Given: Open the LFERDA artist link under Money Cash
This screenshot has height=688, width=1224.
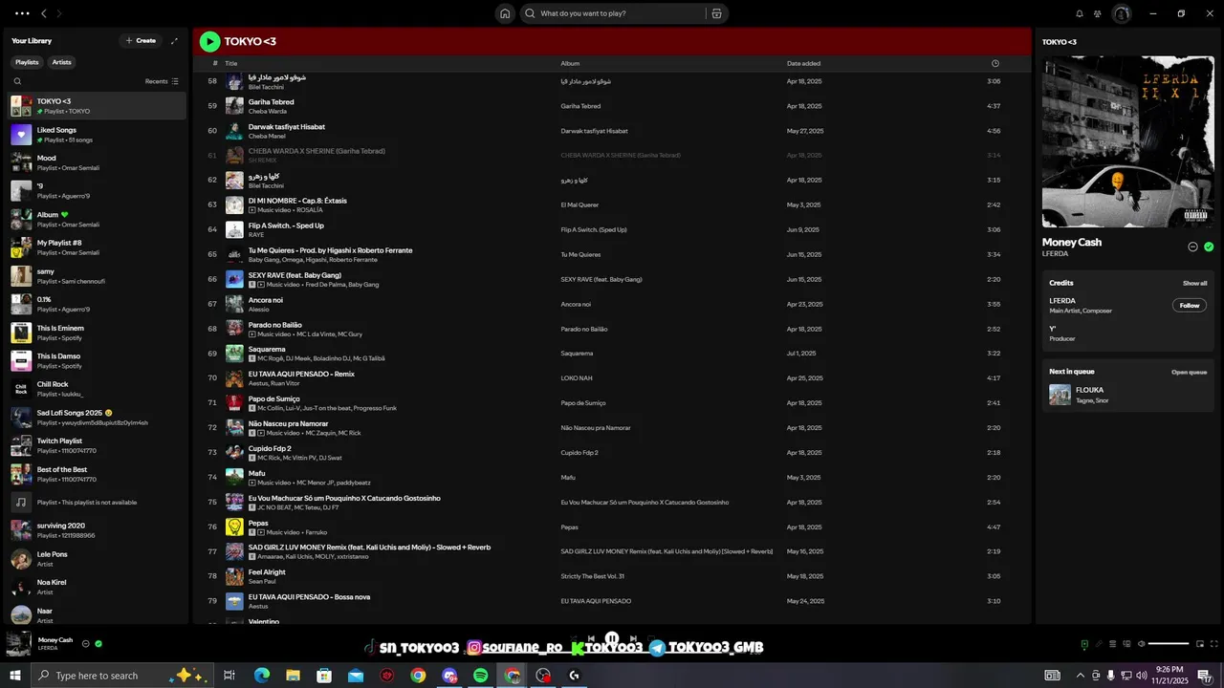Looking at the screenshot, I should pyautogui.click(x=1056, y=253).
